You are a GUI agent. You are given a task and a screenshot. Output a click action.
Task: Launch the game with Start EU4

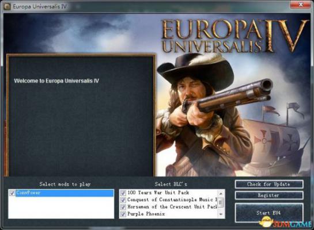[x=268, y=213]
